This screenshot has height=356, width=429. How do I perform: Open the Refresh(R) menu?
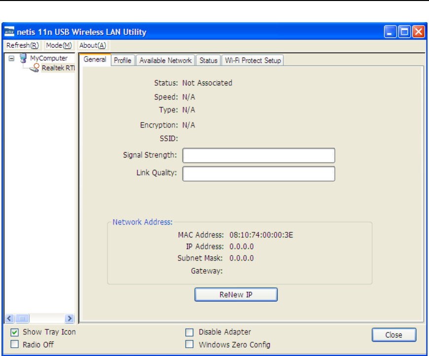[22, 45]
